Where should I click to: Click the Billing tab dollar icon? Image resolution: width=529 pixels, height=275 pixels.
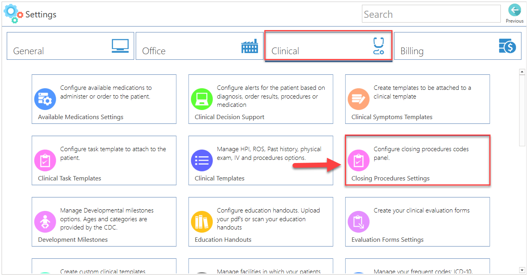[x=507, y=46]
